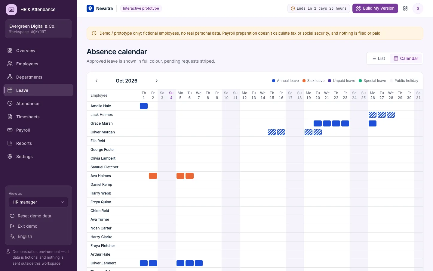Switch to Calendar view
Image resolution: width=433 pixels, height=271 pixels.
[406, 58]
